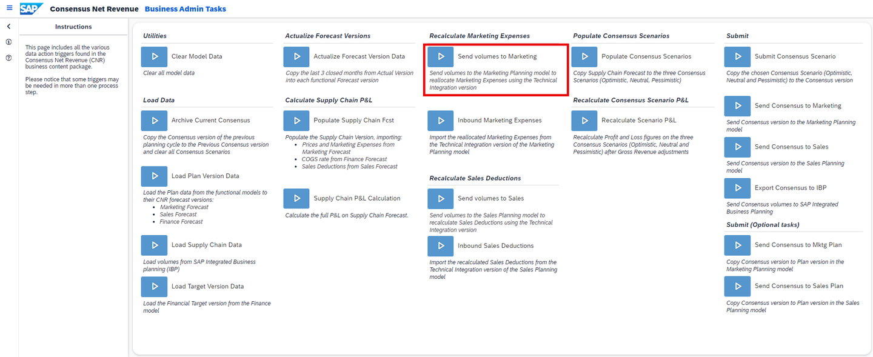873x357 pixels.
Task: Run the Actualize Forecast Version Data trigger
Action: [x=296, y=56]
